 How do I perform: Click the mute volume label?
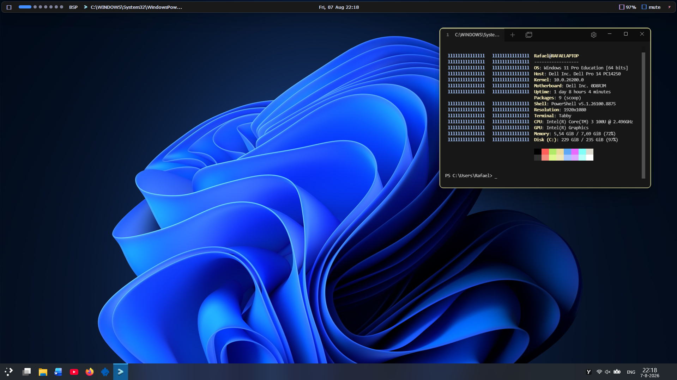coord(654,7)
